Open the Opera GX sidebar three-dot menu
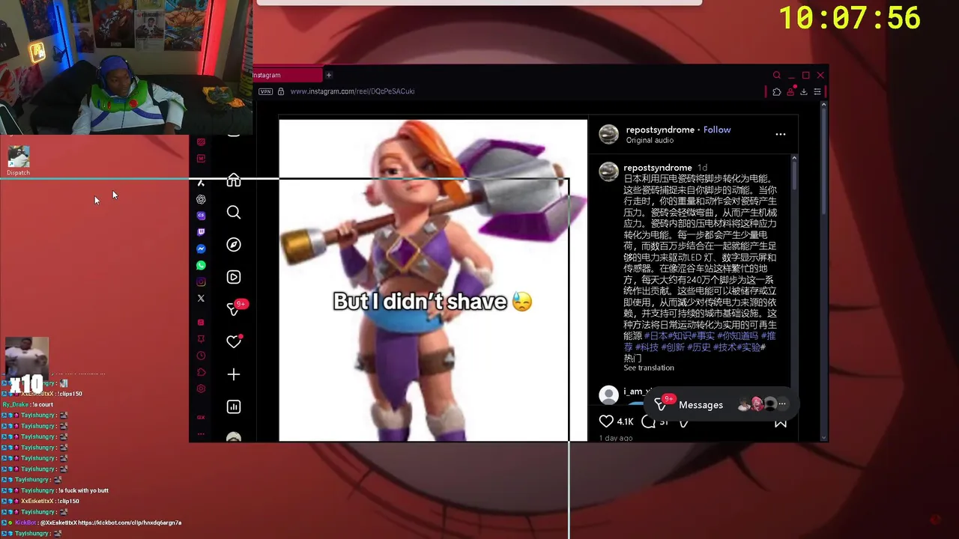Image resolution: width=959 pixels, height=539 pixels. tap(201, 433)
